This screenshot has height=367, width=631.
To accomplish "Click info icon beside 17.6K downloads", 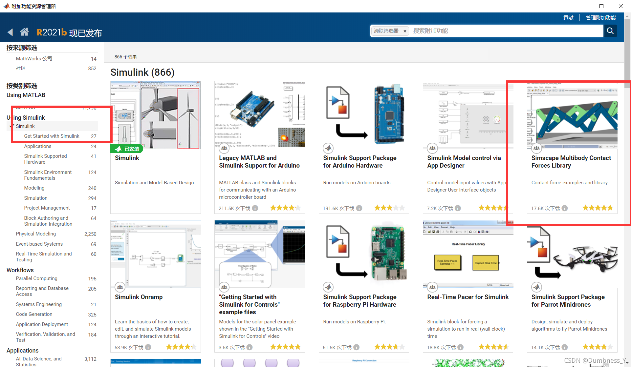I will tap(565, 208).
